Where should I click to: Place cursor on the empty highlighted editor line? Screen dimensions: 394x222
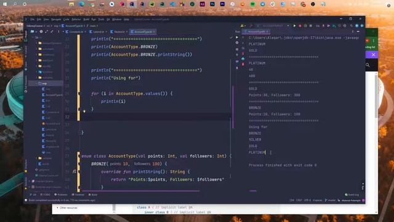point(156,117)
